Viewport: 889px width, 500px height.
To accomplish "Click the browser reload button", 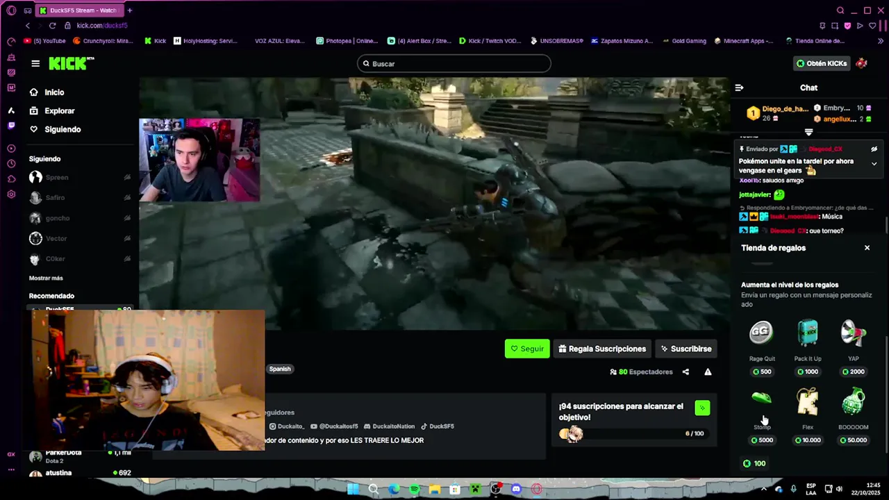I will 52,26.
